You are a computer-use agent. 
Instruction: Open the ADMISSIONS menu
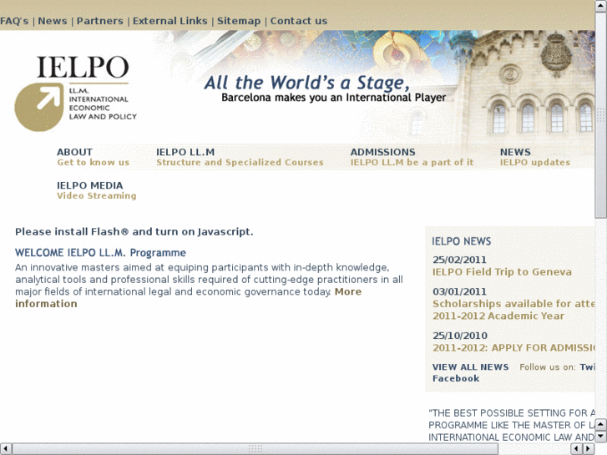(x=382, y=152)
